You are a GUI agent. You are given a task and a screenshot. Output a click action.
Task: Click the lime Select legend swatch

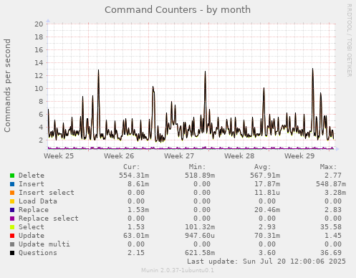(12, 227)
